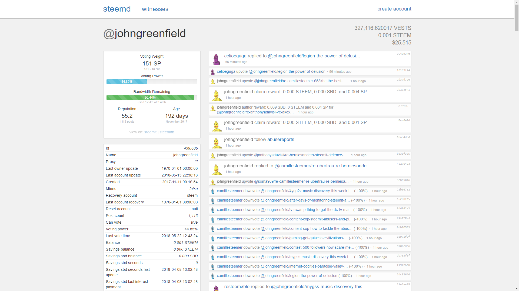Open @camillesteemer/re-uberfrau-re-berniesande… link
Screen dimensions: 519x291
click(x=323, y=166)
